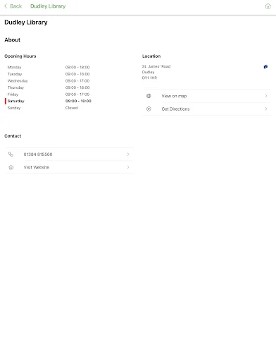
Task: Click the DY1 1HR postcode
Action: pos(149,78)
